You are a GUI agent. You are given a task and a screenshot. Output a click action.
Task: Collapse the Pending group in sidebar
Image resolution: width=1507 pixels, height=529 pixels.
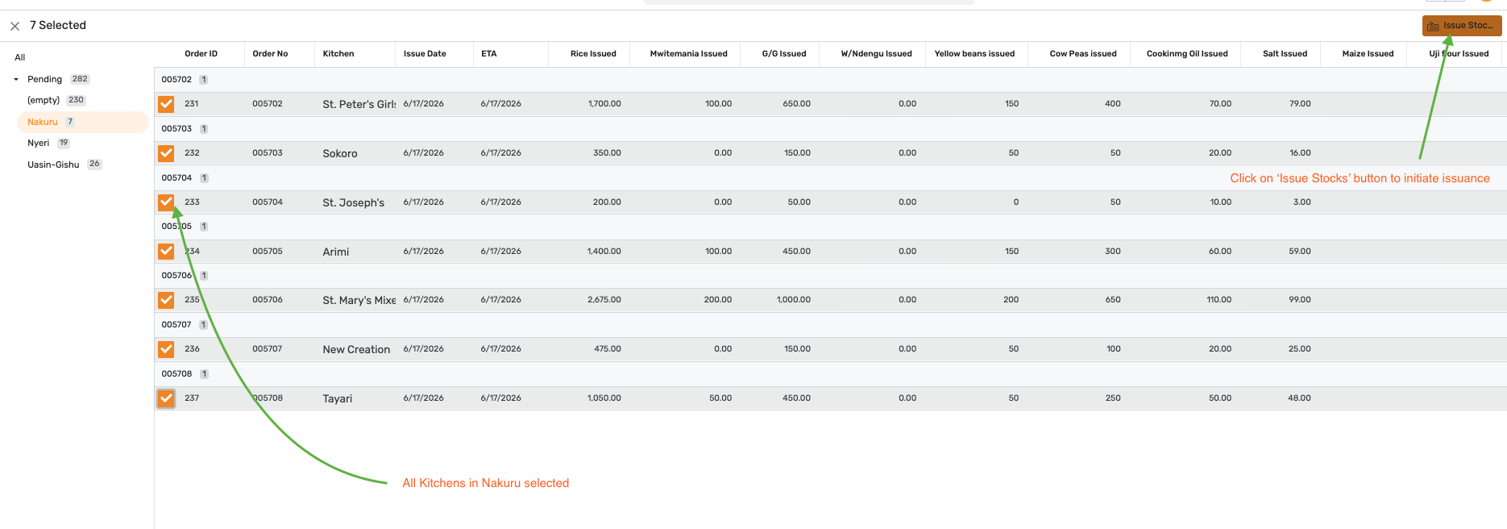(x=16, y=79)
